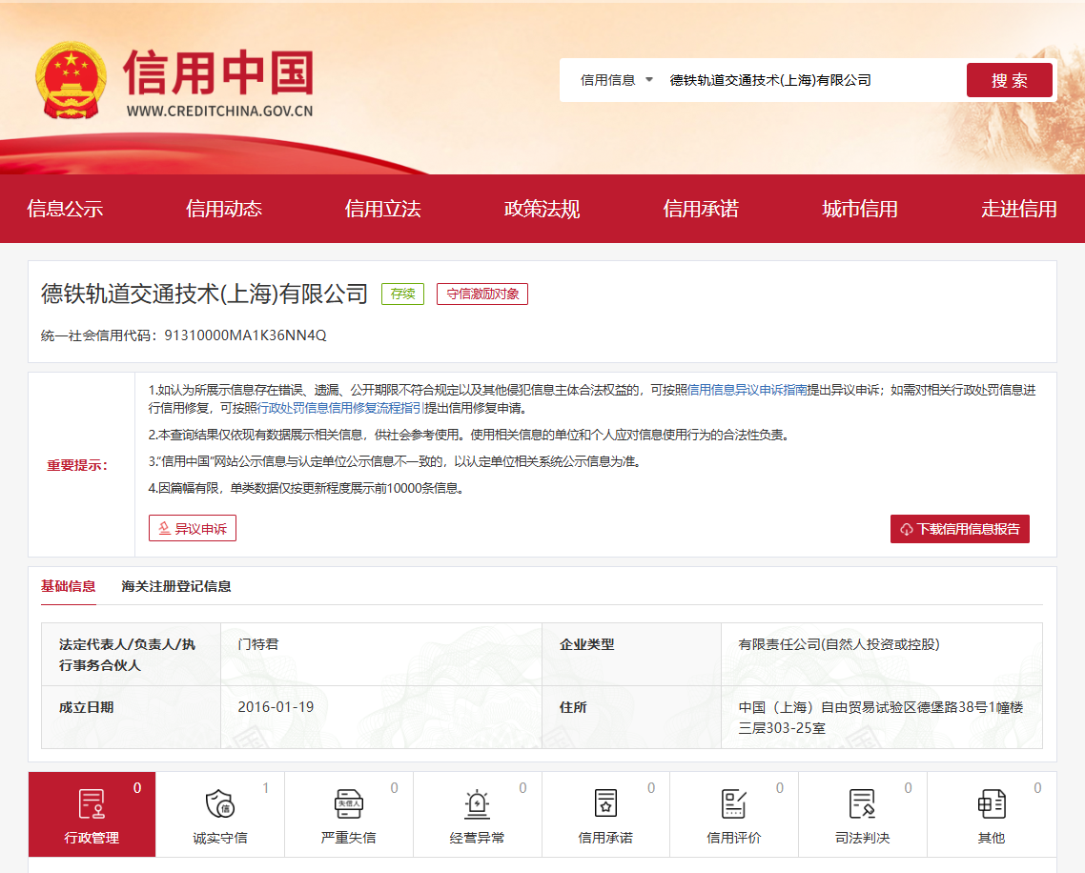Click the 异议申诉 button
1085x873 pixels.
point(193,528)
